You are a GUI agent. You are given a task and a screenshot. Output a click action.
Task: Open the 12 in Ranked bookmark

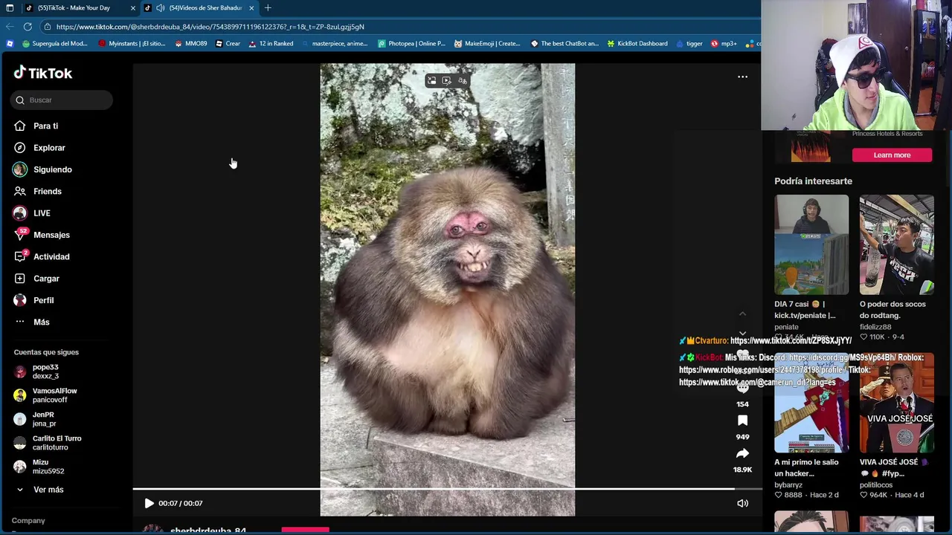[x=271, y=44]
